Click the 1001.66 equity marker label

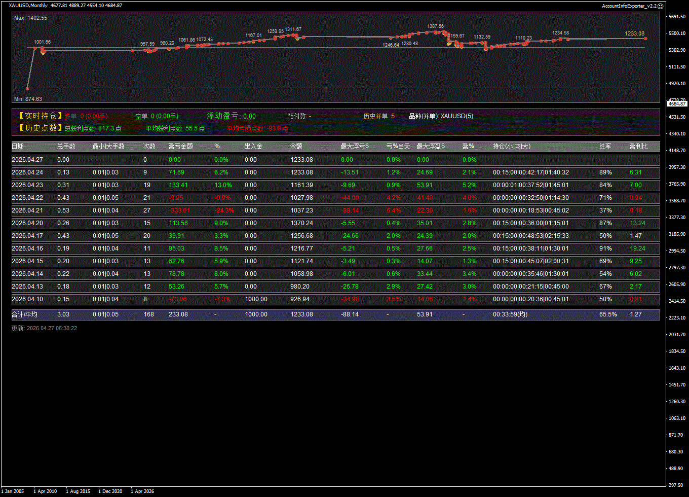pos(42,42)
